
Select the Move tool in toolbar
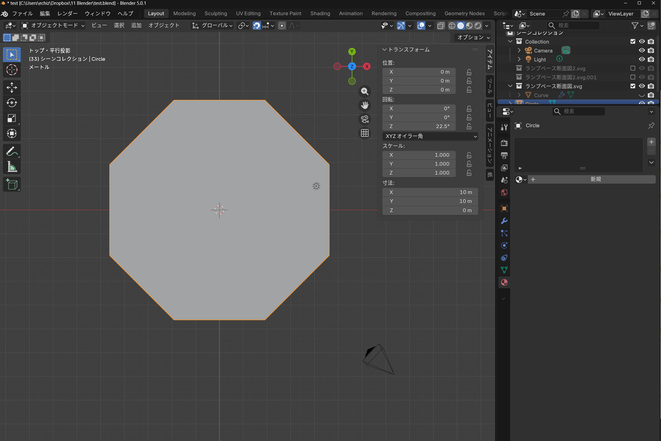tap(12, 88)
